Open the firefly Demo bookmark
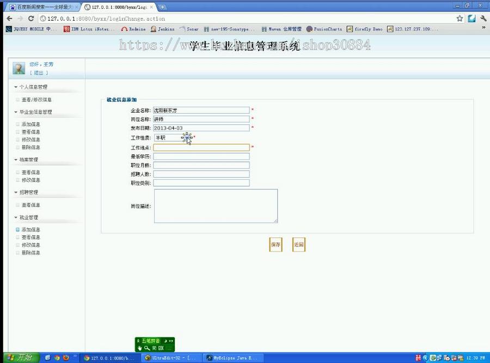Image resolution: width=490 pixels, height=363 pixels. pos(364,29)
